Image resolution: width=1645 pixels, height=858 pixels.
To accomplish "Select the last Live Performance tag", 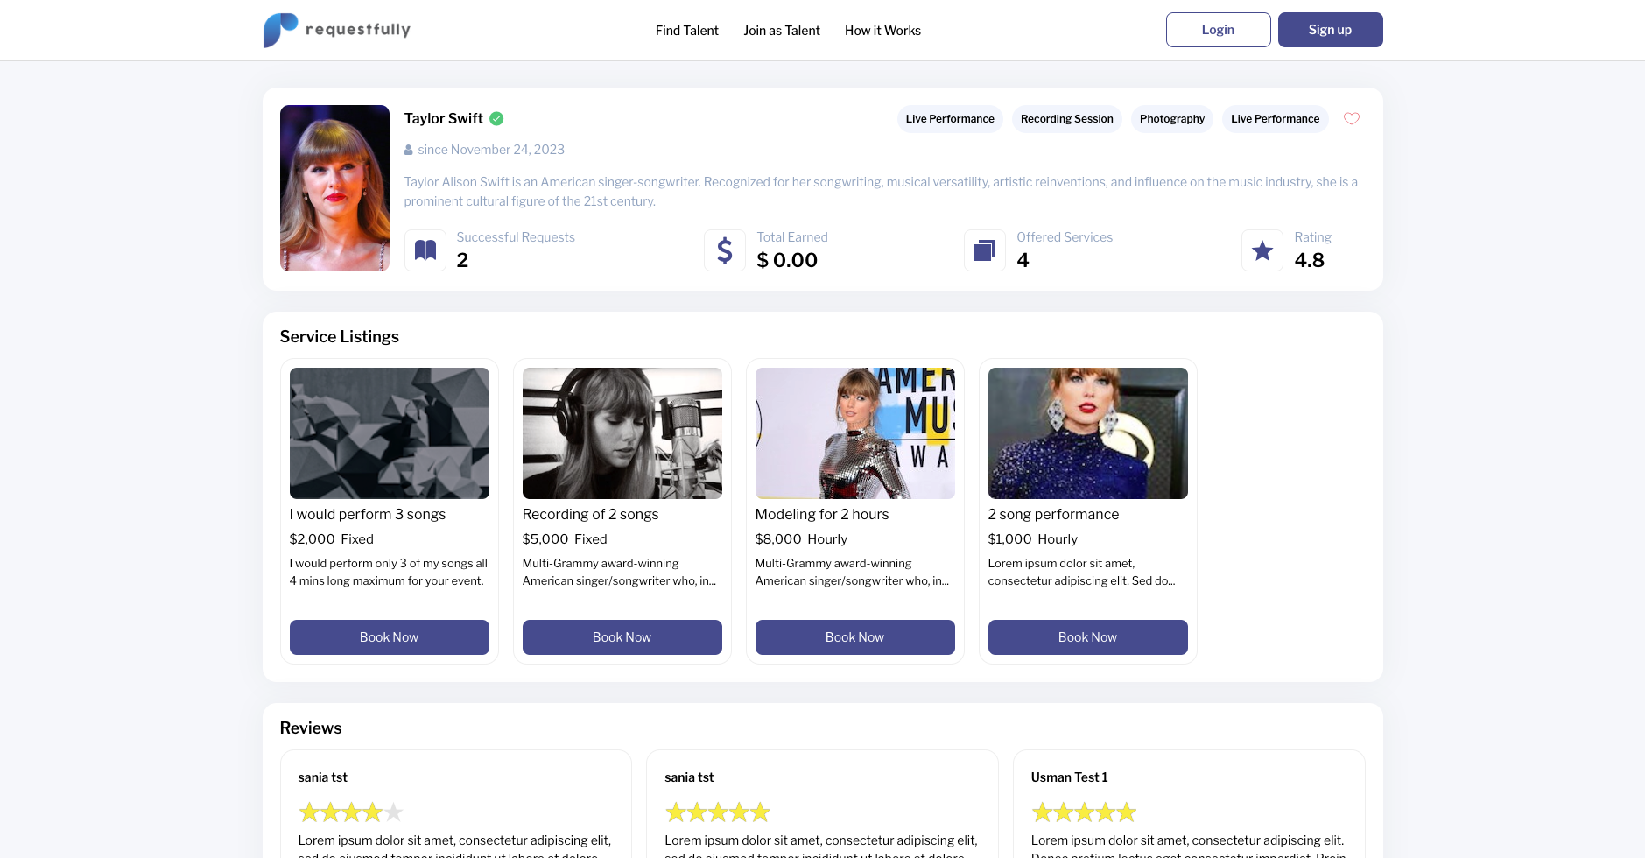I will pyautogui.click(x=1275, y=119).
